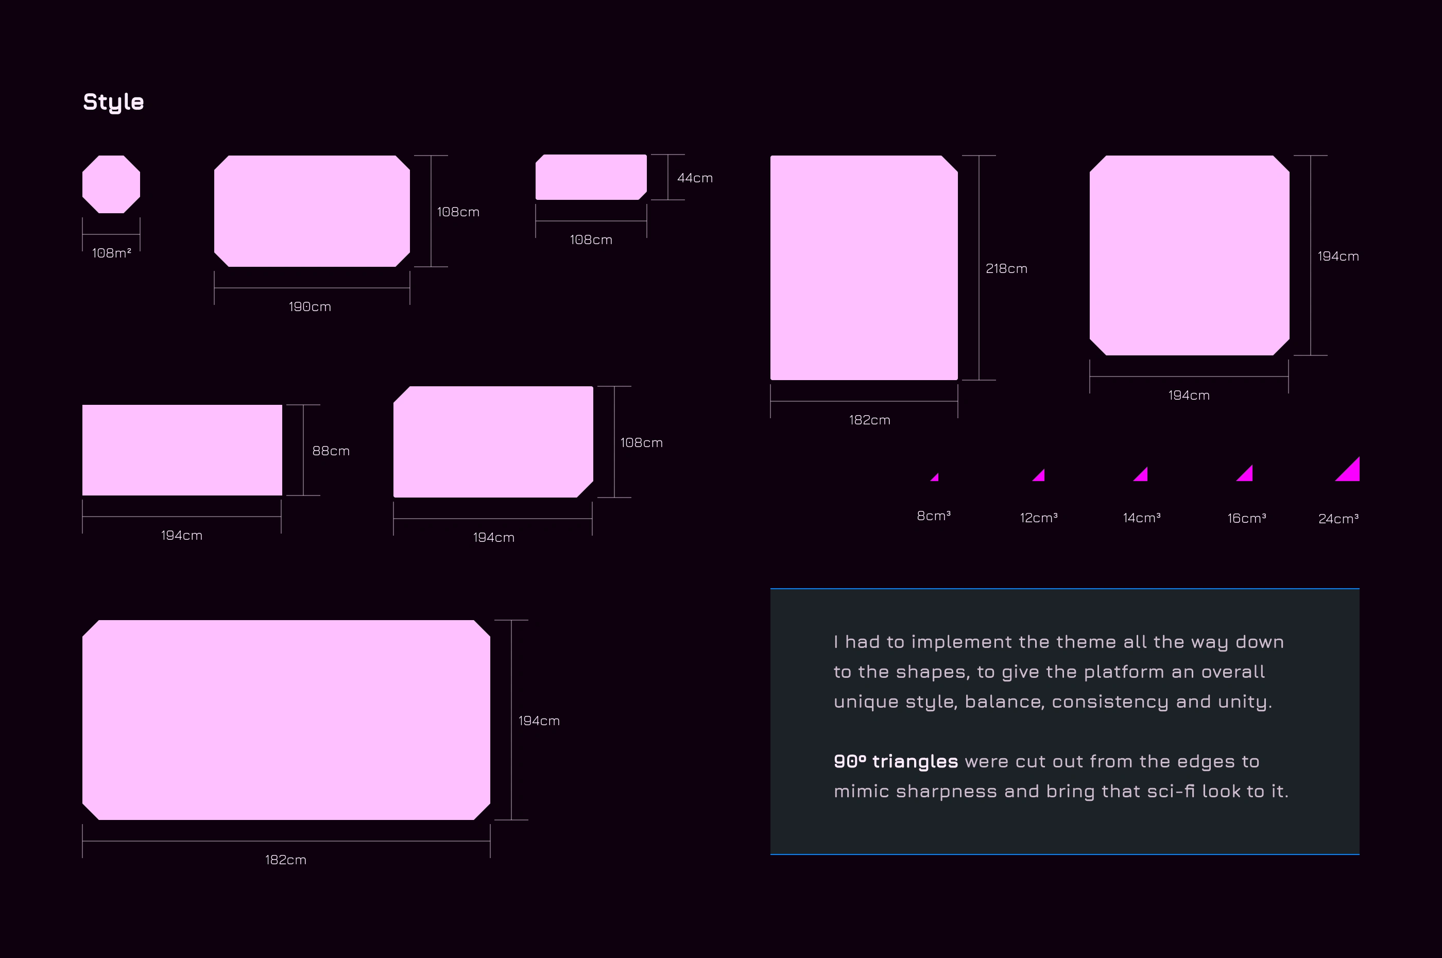1442x958 pixels.
Task: Click the theme description paragraph
Action: 1058,672
